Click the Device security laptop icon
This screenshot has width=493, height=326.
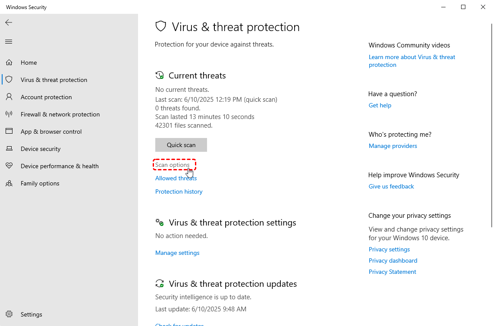tap(9, 148)
